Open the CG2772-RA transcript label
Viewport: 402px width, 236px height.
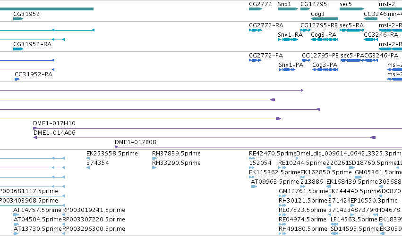tap(266, 25)
